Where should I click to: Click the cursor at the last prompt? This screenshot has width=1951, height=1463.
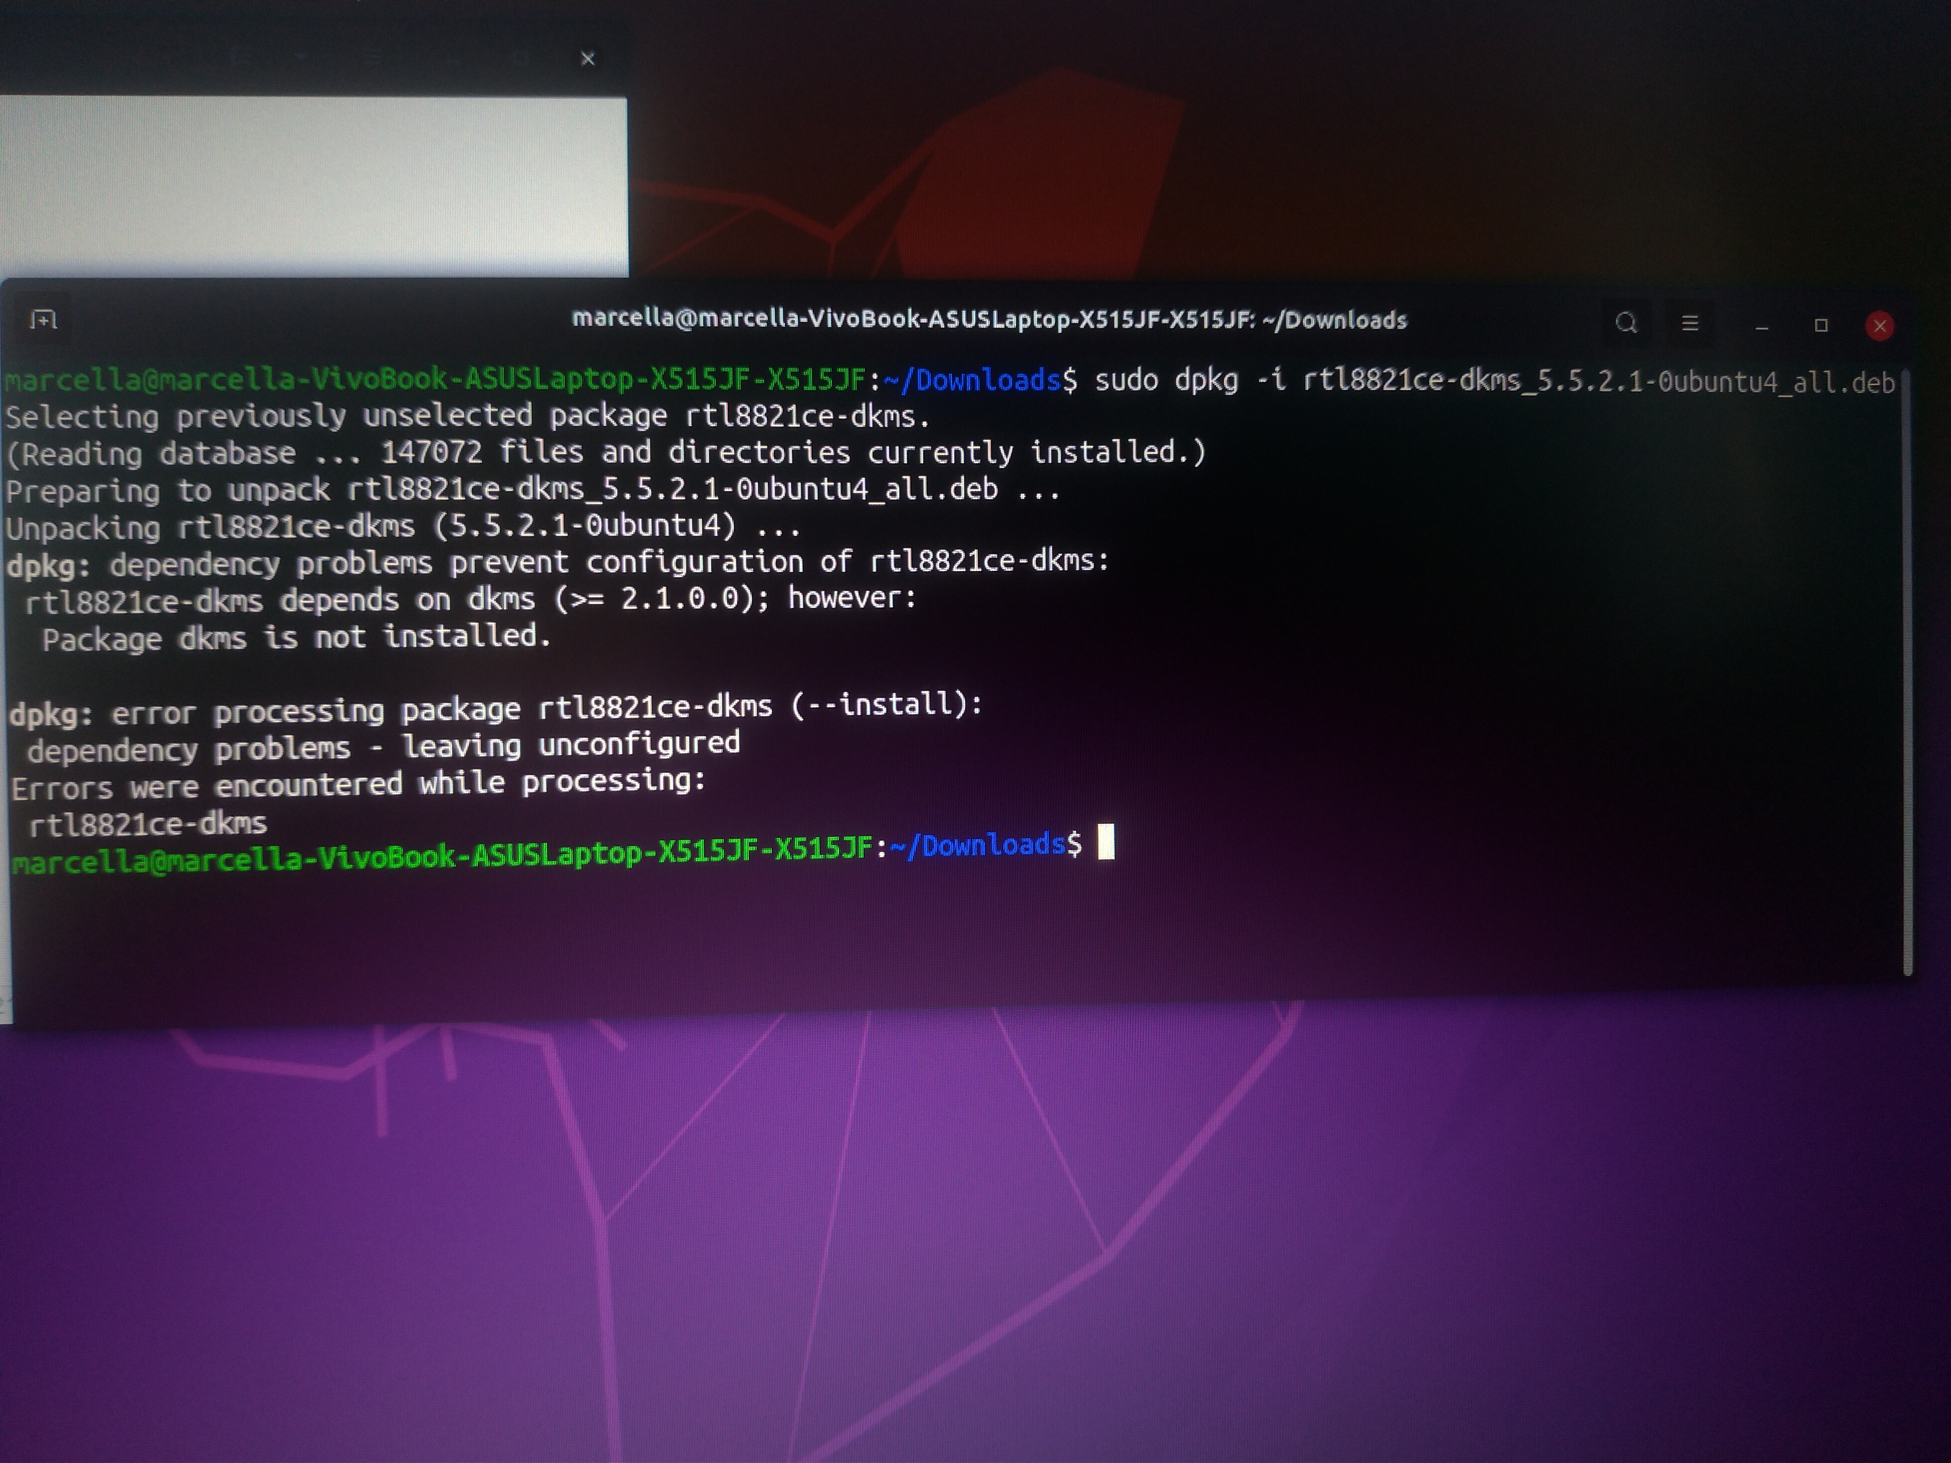coord(1106,842)
